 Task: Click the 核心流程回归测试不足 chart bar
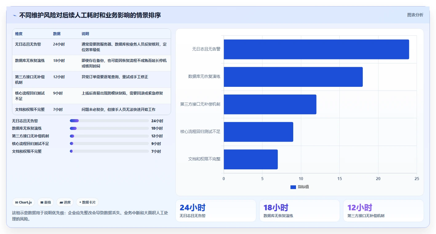258,132
